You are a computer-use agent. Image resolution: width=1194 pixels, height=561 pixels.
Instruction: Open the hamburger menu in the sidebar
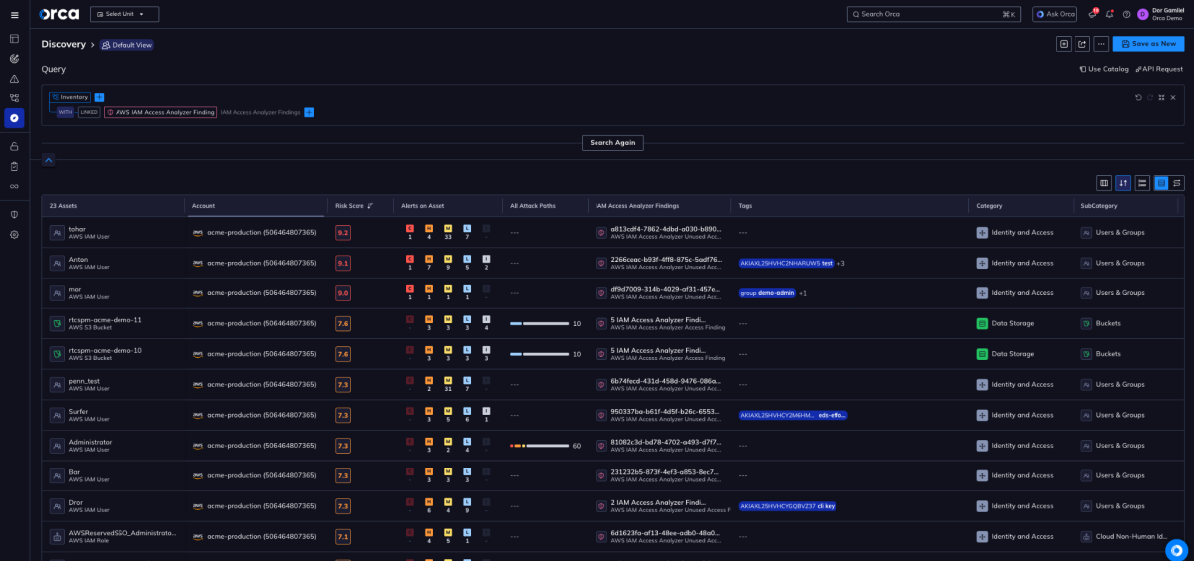coord(14,15)
